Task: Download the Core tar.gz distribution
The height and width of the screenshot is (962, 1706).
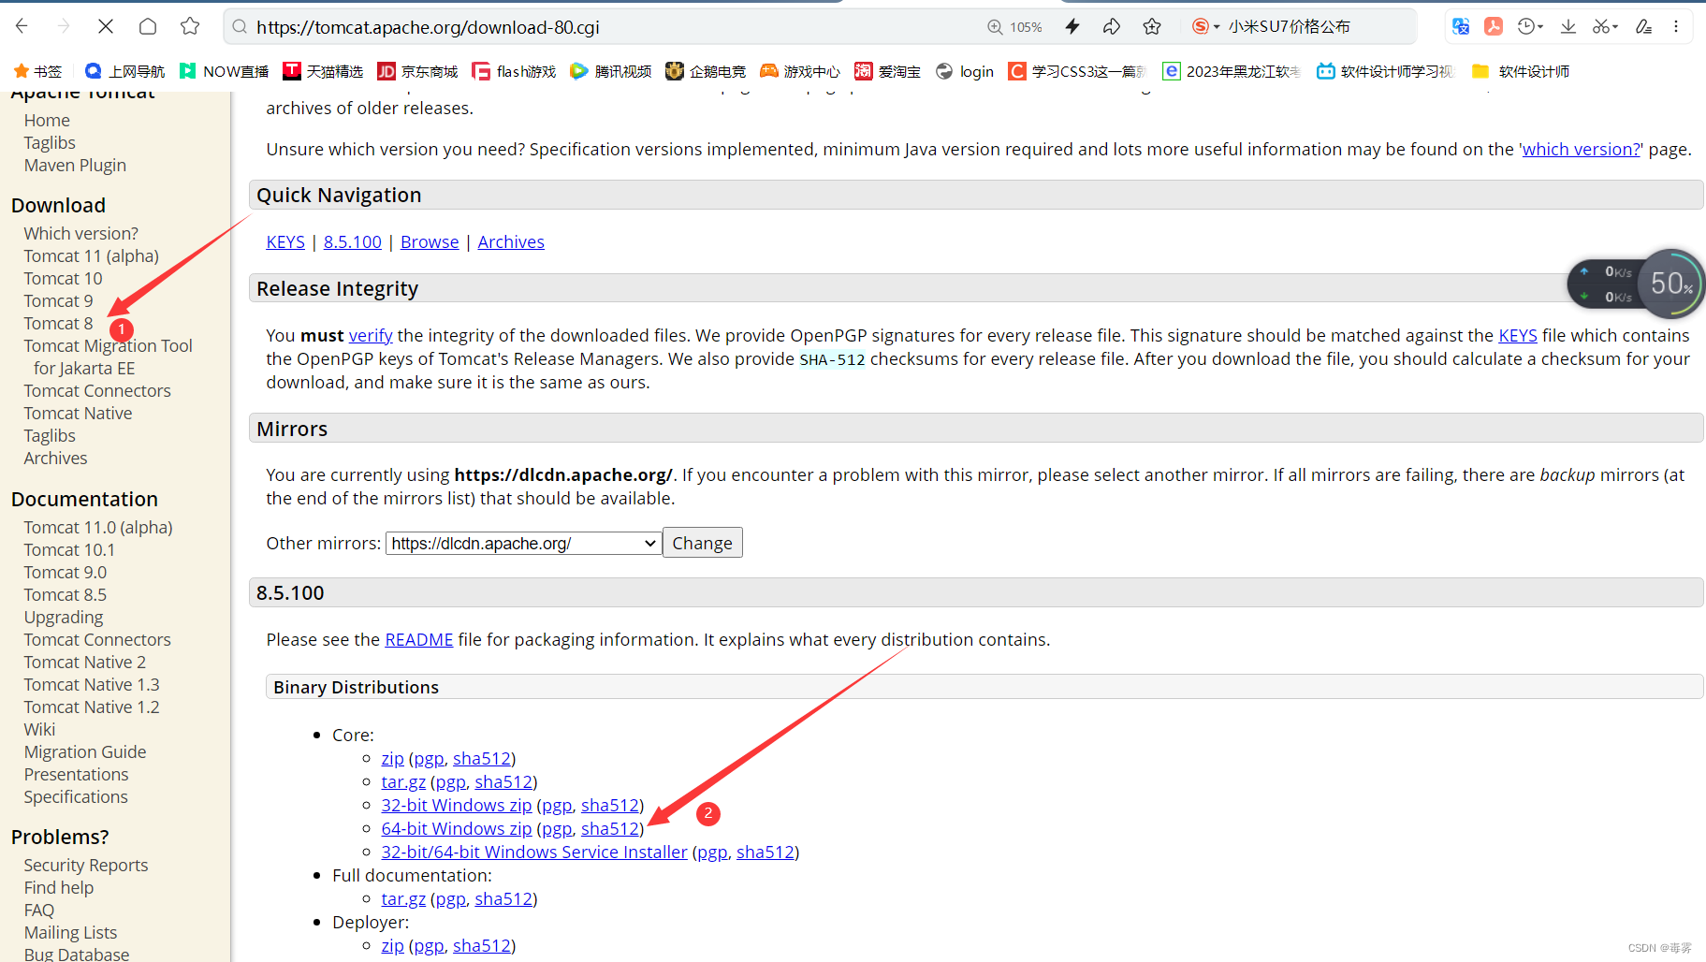Action: point(403,781)
